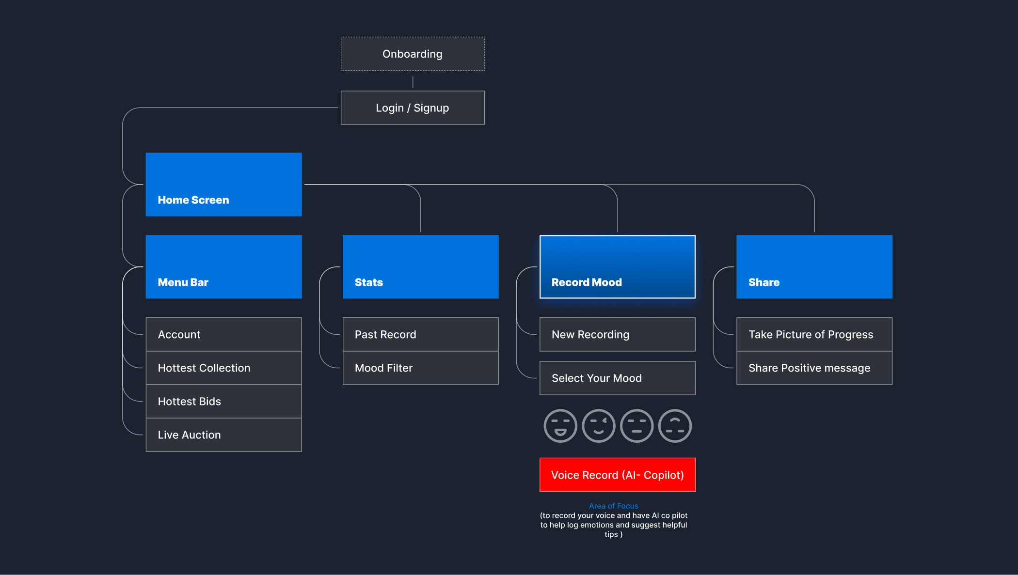Choose the neutral face mood emoji
Screen dimensions: 1018x575
(636, 426)
